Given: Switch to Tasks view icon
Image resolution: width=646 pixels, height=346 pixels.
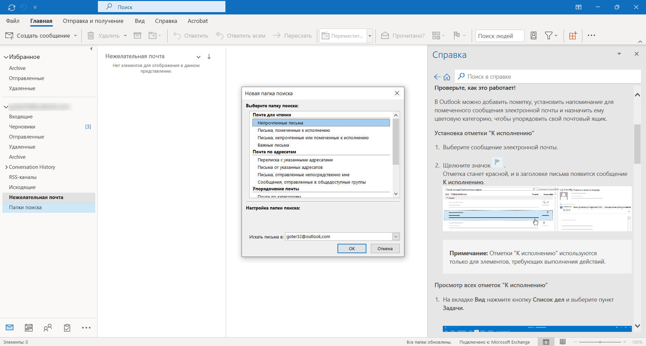Looking at the screenshot, I should pyautogui.click(x=67, y=328).
